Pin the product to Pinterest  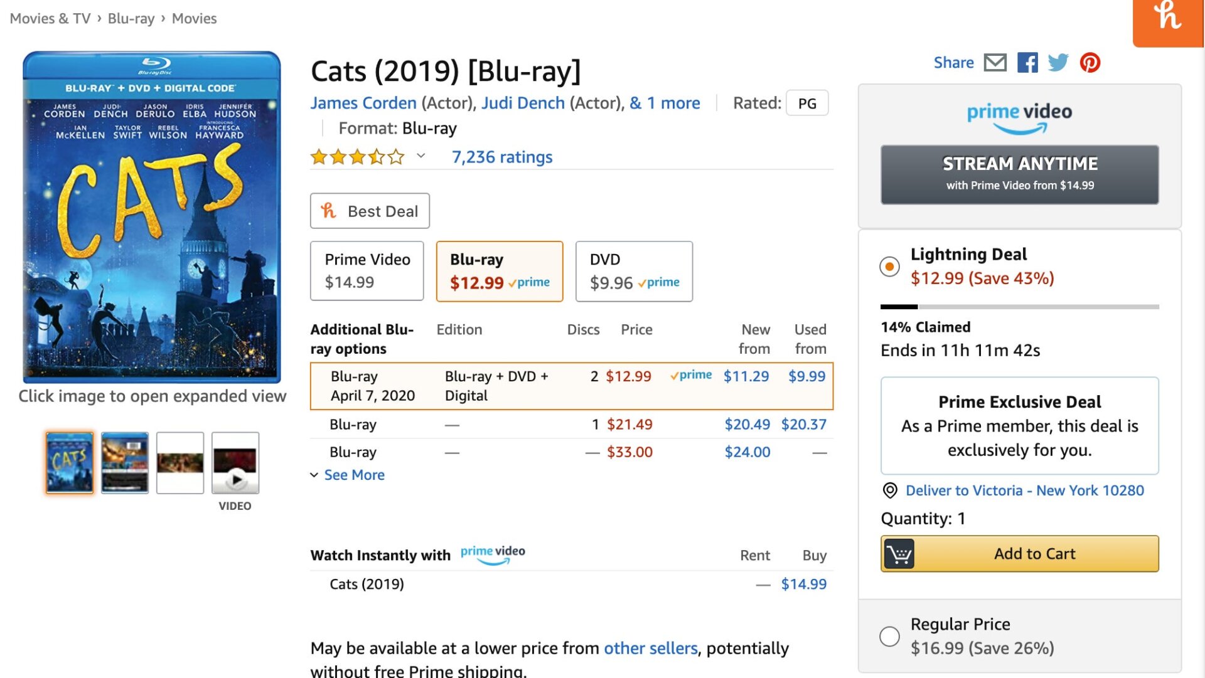tap(1090, 63)
